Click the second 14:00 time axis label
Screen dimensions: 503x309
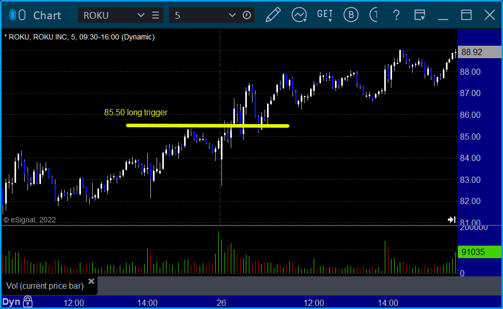point(388,303)
